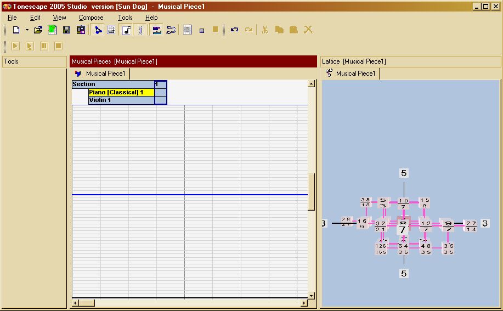Select the 36/35 lattice node
503x311 pixels.
click(448, 249)
